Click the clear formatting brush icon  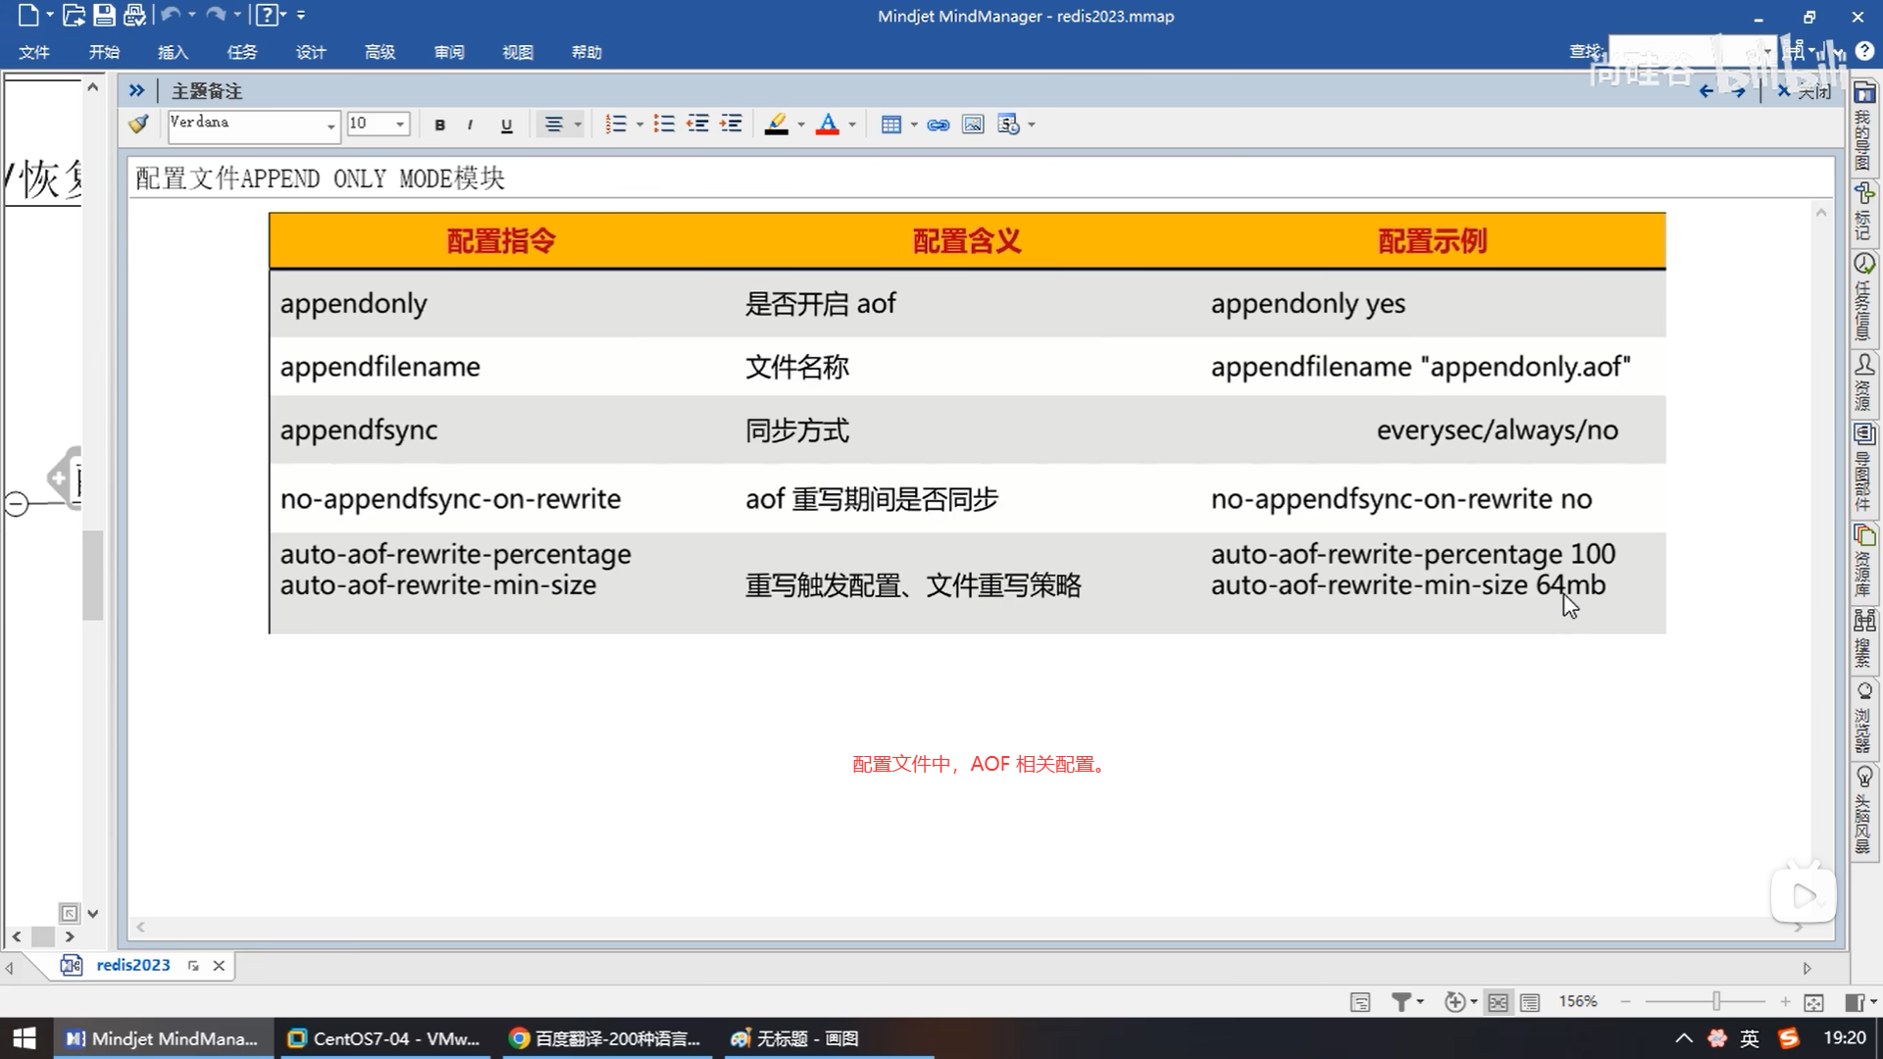point(138,125)
